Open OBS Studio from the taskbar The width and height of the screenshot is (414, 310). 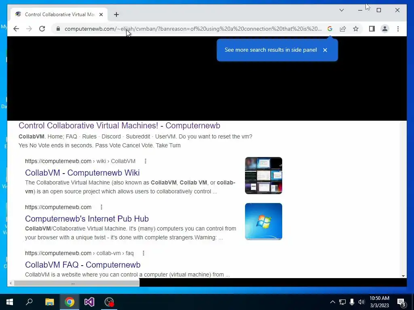pos(109,302)
